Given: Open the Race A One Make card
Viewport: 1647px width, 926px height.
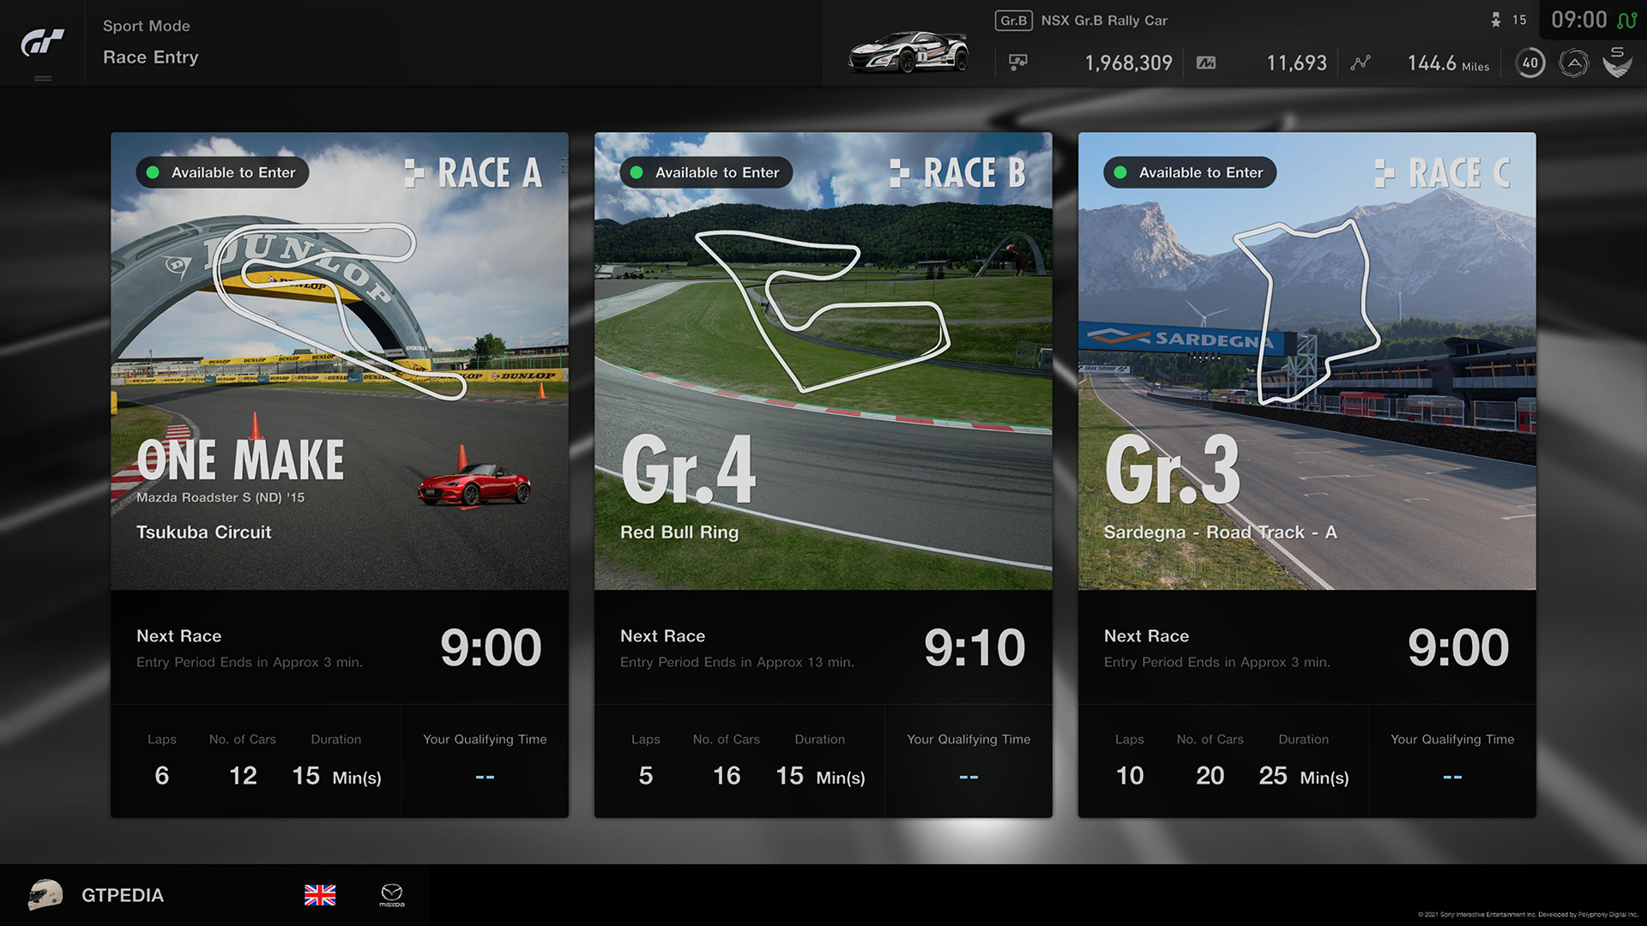Looking at the screenshot, I should point(340,474).
